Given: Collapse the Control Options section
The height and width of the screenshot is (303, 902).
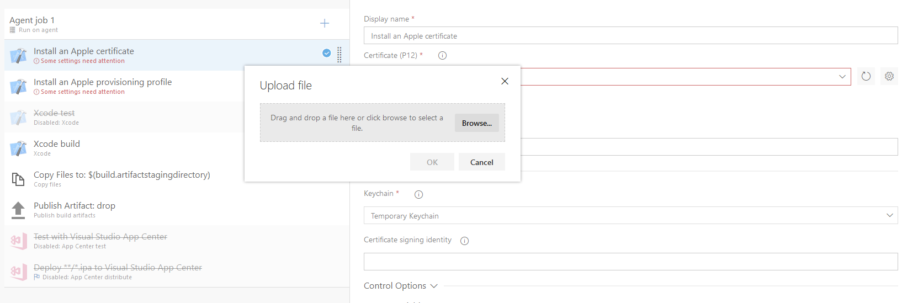Looking at the screenshot, I should (x=434, y=286).
